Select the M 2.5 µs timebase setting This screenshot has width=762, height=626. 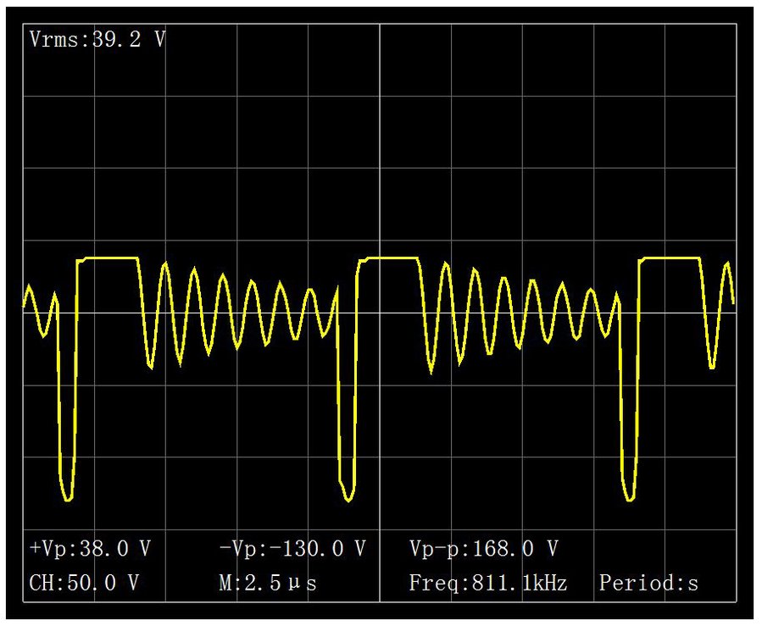(268, 583)
